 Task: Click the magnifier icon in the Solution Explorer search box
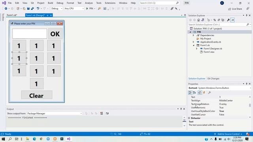click(x=248, y=24)
